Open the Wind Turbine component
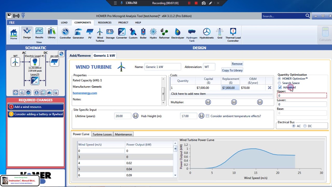Viewport: 332px width, 187px height. point(100,35)
